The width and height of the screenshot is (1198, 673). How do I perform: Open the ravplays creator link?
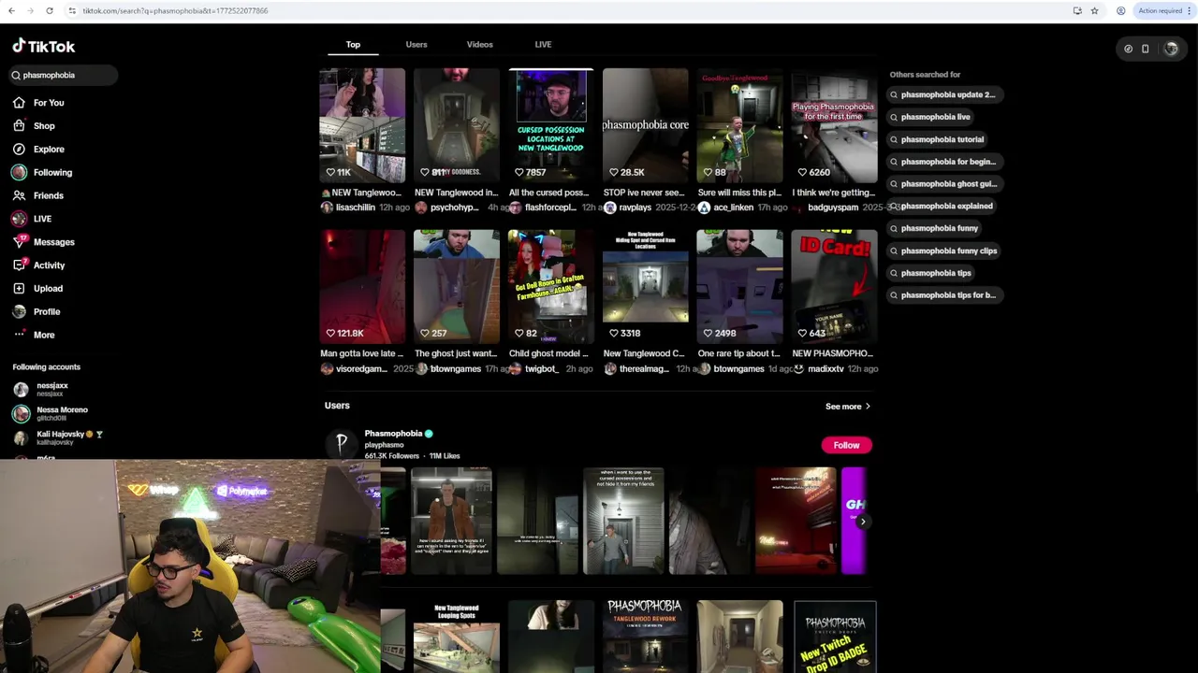tap(635, 208)
